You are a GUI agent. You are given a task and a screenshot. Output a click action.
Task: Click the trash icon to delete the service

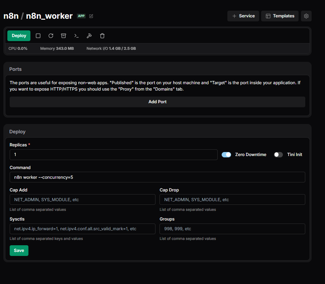point(102,36)
